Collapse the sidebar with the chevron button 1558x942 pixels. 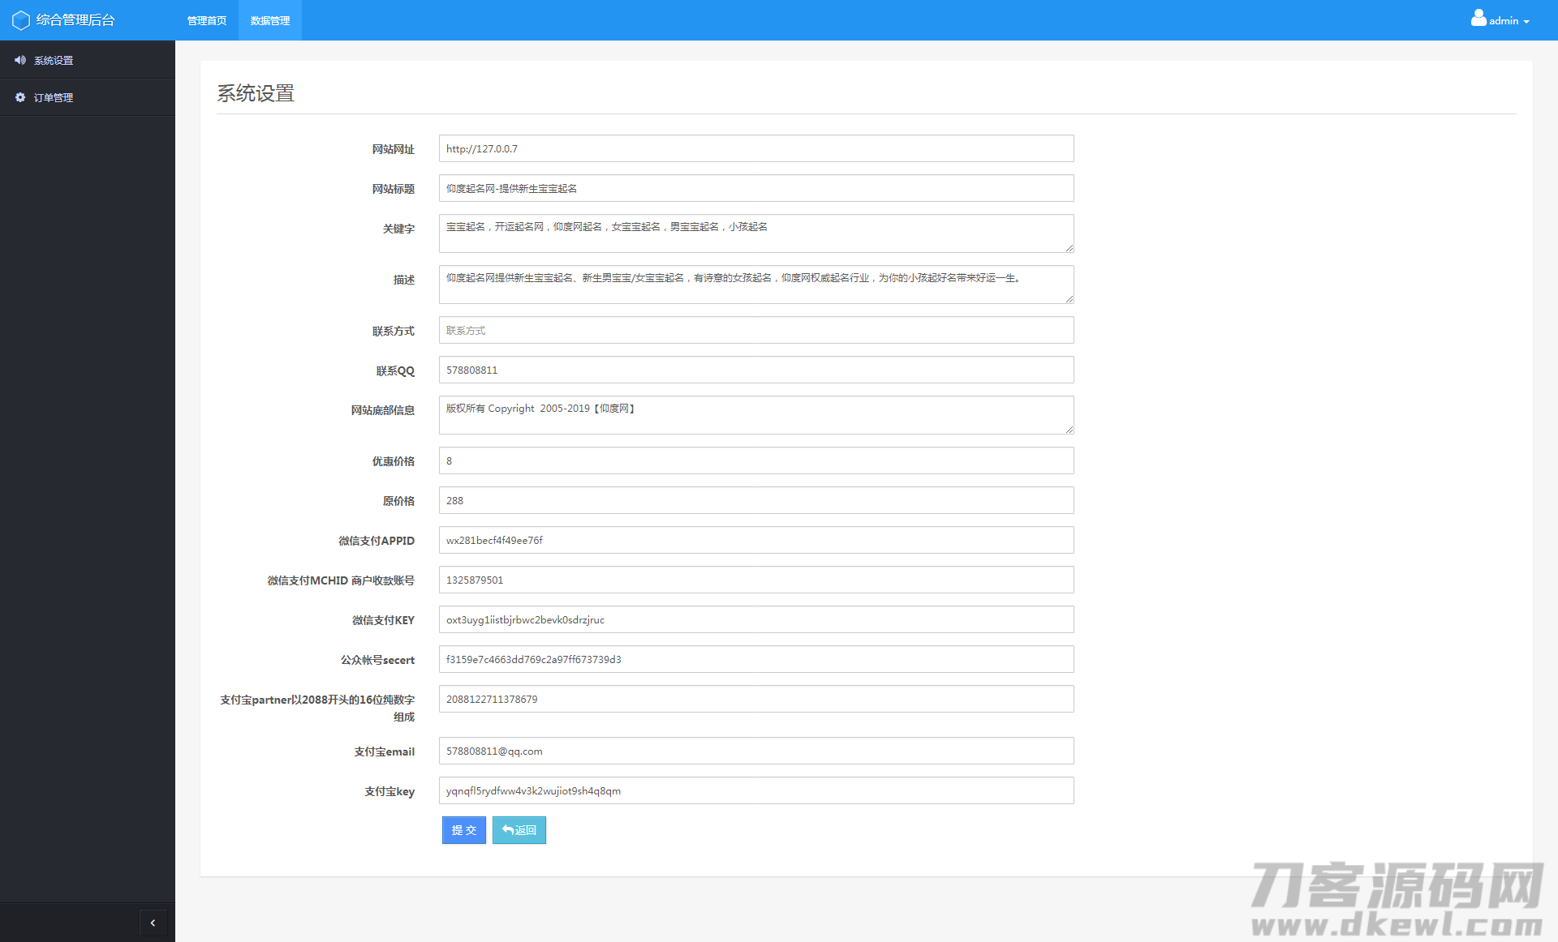pos(153,923)
